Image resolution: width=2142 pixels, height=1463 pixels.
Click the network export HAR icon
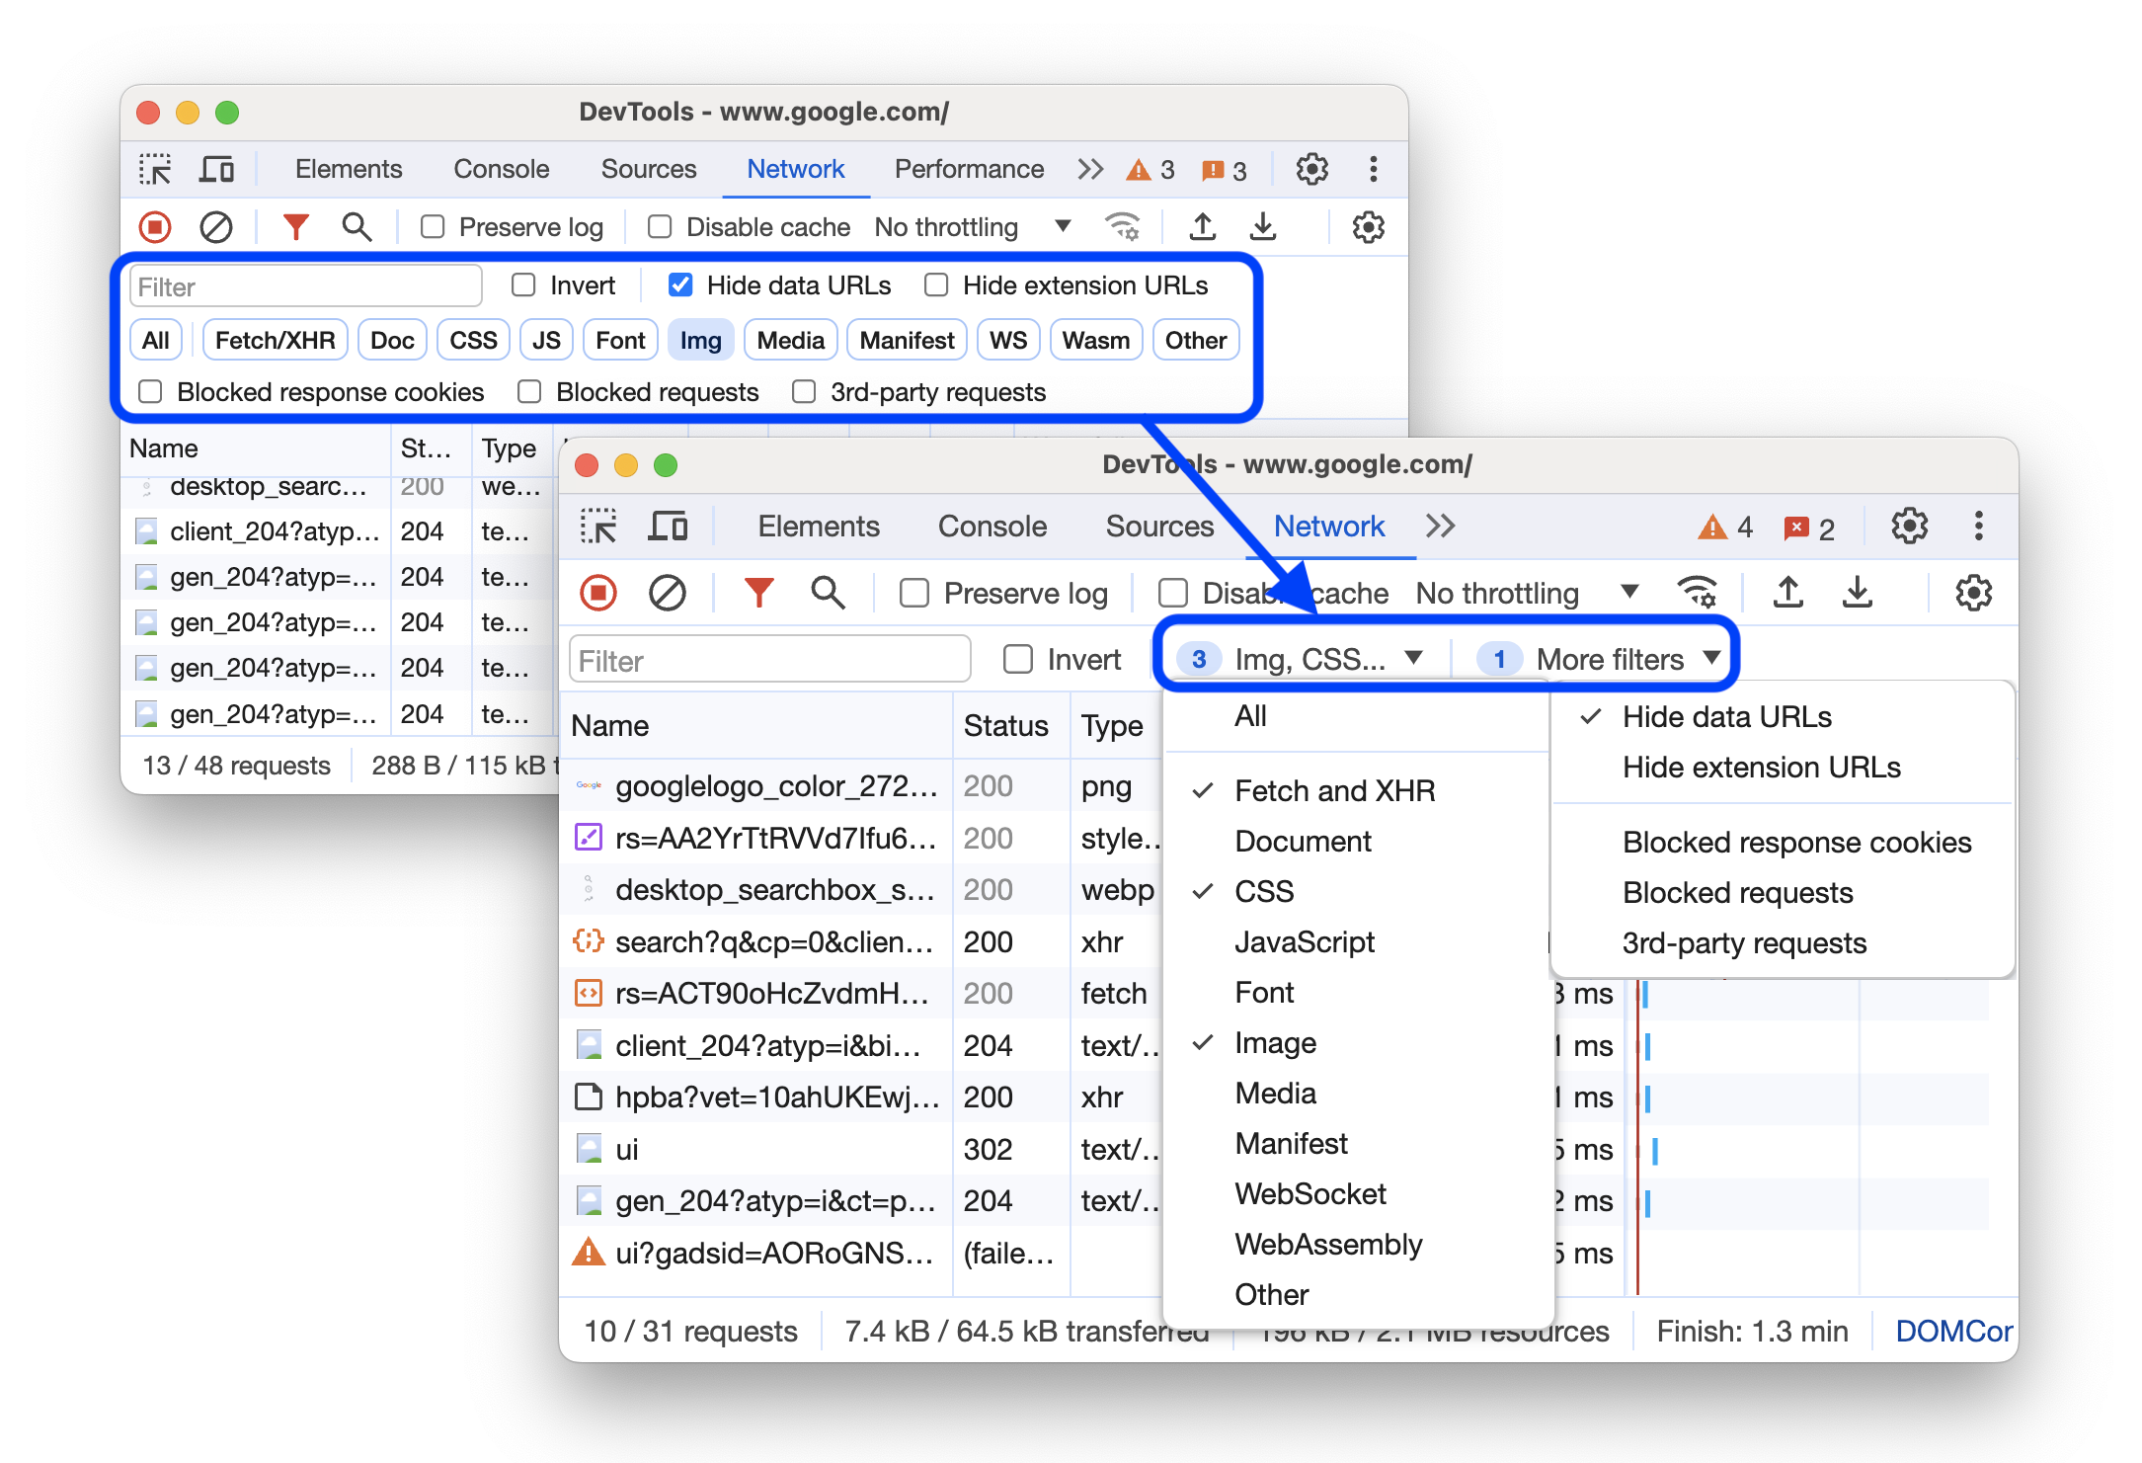tap(1261, 228)
